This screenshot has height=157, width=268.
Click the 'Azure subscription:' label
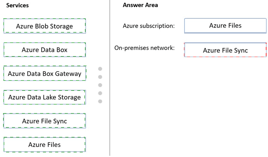pyautogui.click(x=148, y=26)
